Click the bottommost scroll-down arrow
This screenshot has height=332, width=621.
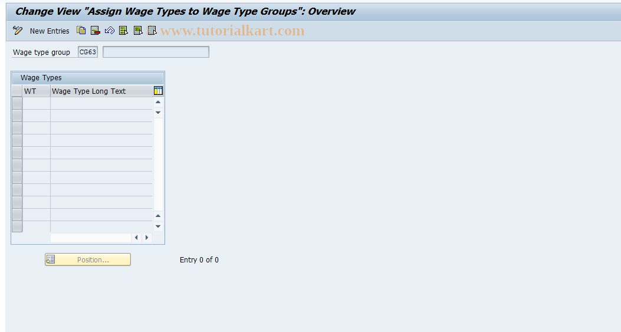[x=158, y=226]
